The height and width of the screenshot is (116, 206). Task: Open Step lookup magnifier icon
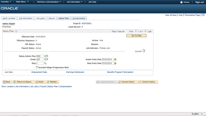coord(45,63)
